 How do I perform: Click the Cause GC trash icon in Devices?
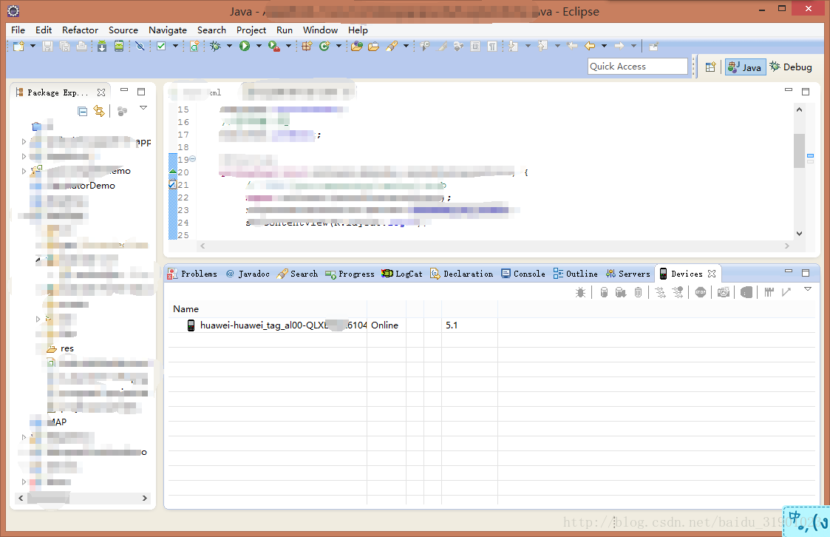point(639,292)
